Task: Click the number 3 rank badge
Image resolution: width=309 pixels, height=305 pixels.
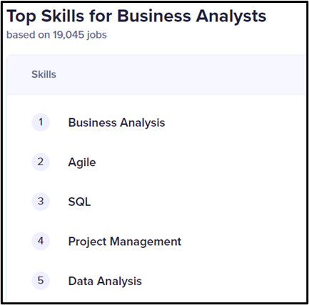Action: 41,202
